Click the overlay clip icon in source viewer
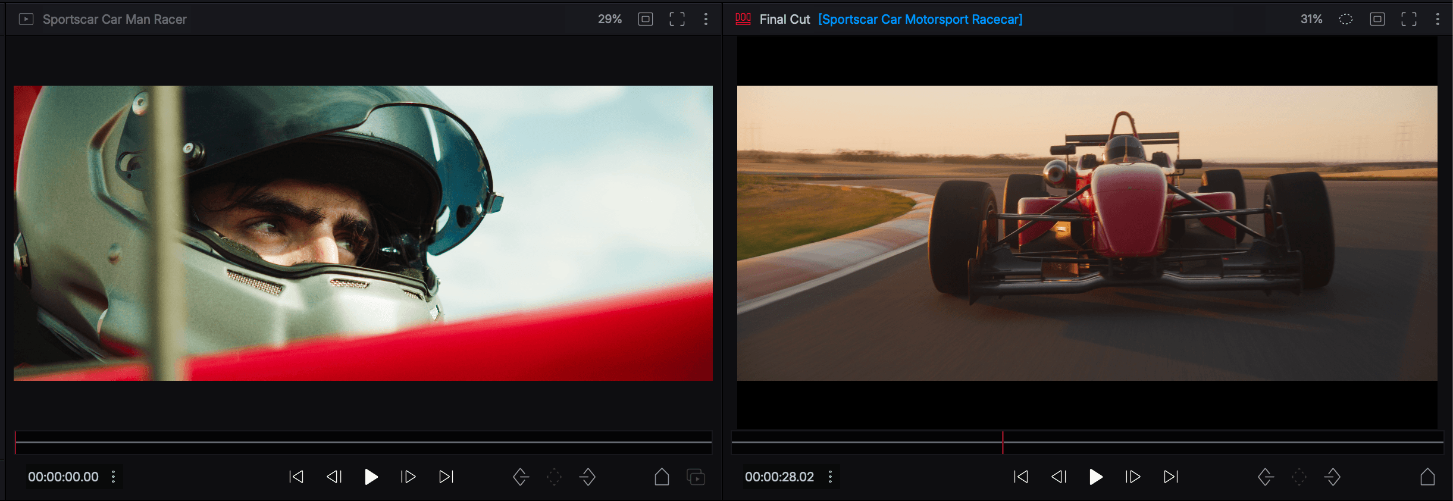Image resolution: width=1453 pixels, height=501 pixels. (x=696, y=477)
